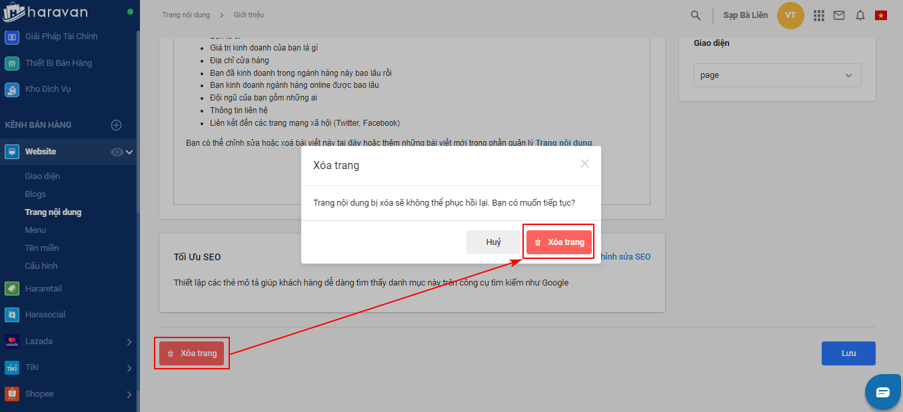Click the 'KÊNH BÁN HÀNG' section label

(38, 125)
